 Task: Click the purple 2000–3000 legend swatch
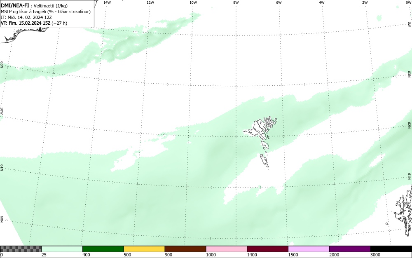click(350, 249)
